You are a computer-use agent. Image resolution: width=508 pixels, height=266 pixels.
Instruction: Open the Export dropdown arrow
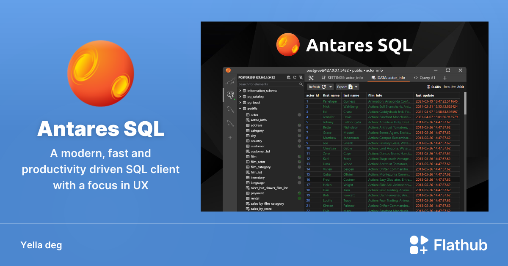[356, 87]
